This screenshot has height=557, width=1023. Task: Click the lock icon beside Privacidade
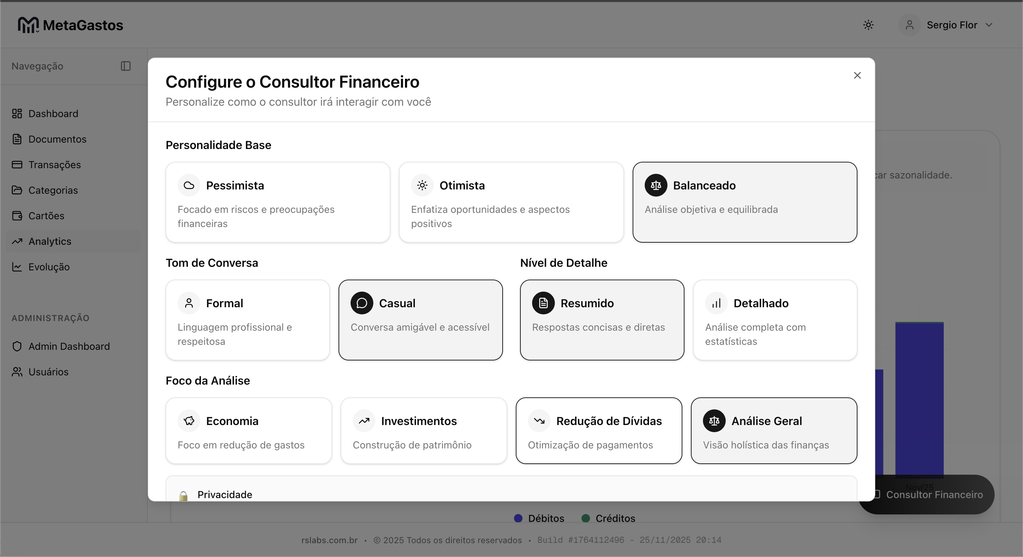(183, 496)
